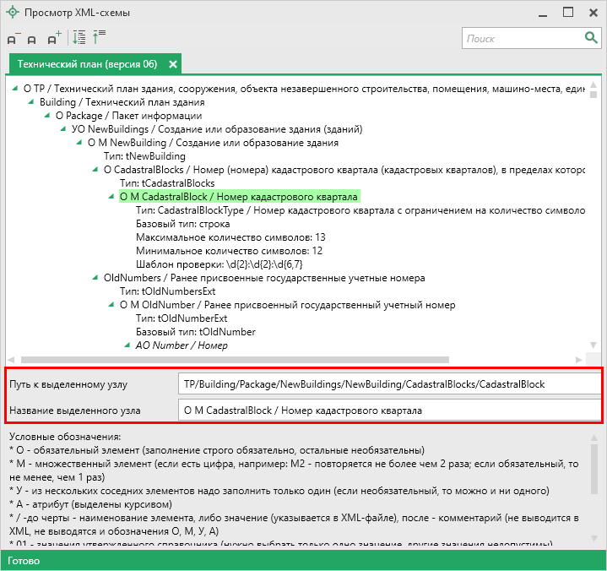Click the app icon in the title bar
The height and width of the screenshot is (571, 607).
[x=12, y=12]
